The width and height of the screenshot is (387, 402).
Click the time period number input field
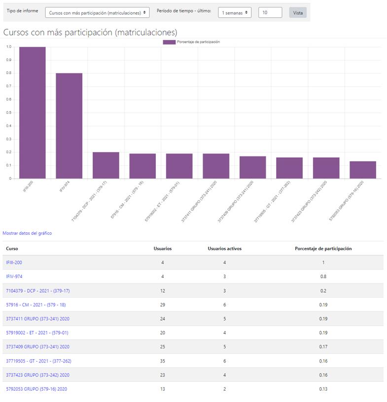click(270, 13)
